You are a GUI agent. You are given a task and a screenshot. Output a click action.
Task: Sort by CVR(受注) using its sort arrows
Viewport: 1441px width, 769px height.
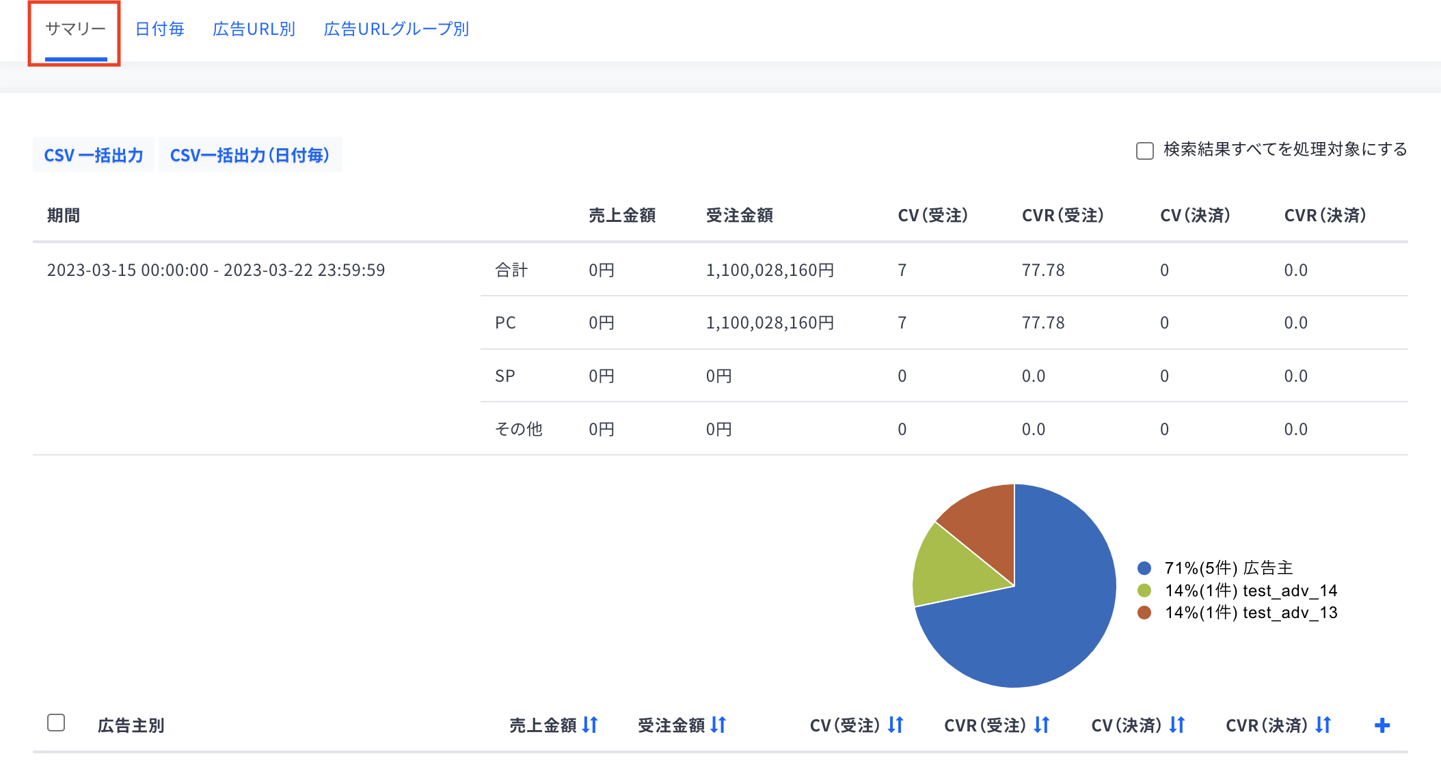pyautogui.click(x=1041, y=725)
